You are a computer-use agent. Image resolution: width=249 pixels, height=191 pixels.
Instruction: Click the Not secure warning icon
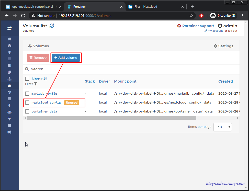33,16
